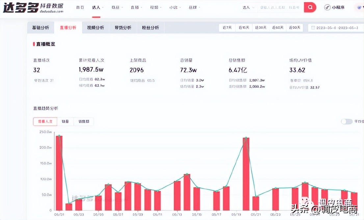Select the 销量 chart view option
This screenshot has width=364, height=220.
[65, 122]
